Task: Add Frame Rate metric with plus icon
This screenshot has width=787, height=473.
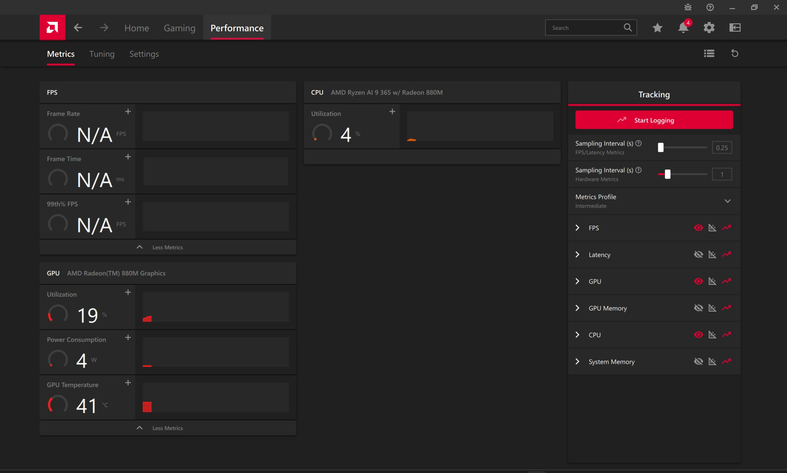Action: (128, 112)
